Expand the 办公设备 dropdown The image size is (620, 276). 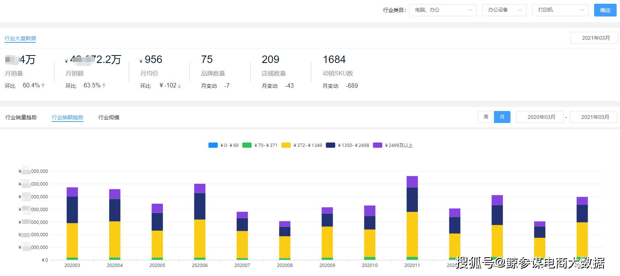(504, 10)
